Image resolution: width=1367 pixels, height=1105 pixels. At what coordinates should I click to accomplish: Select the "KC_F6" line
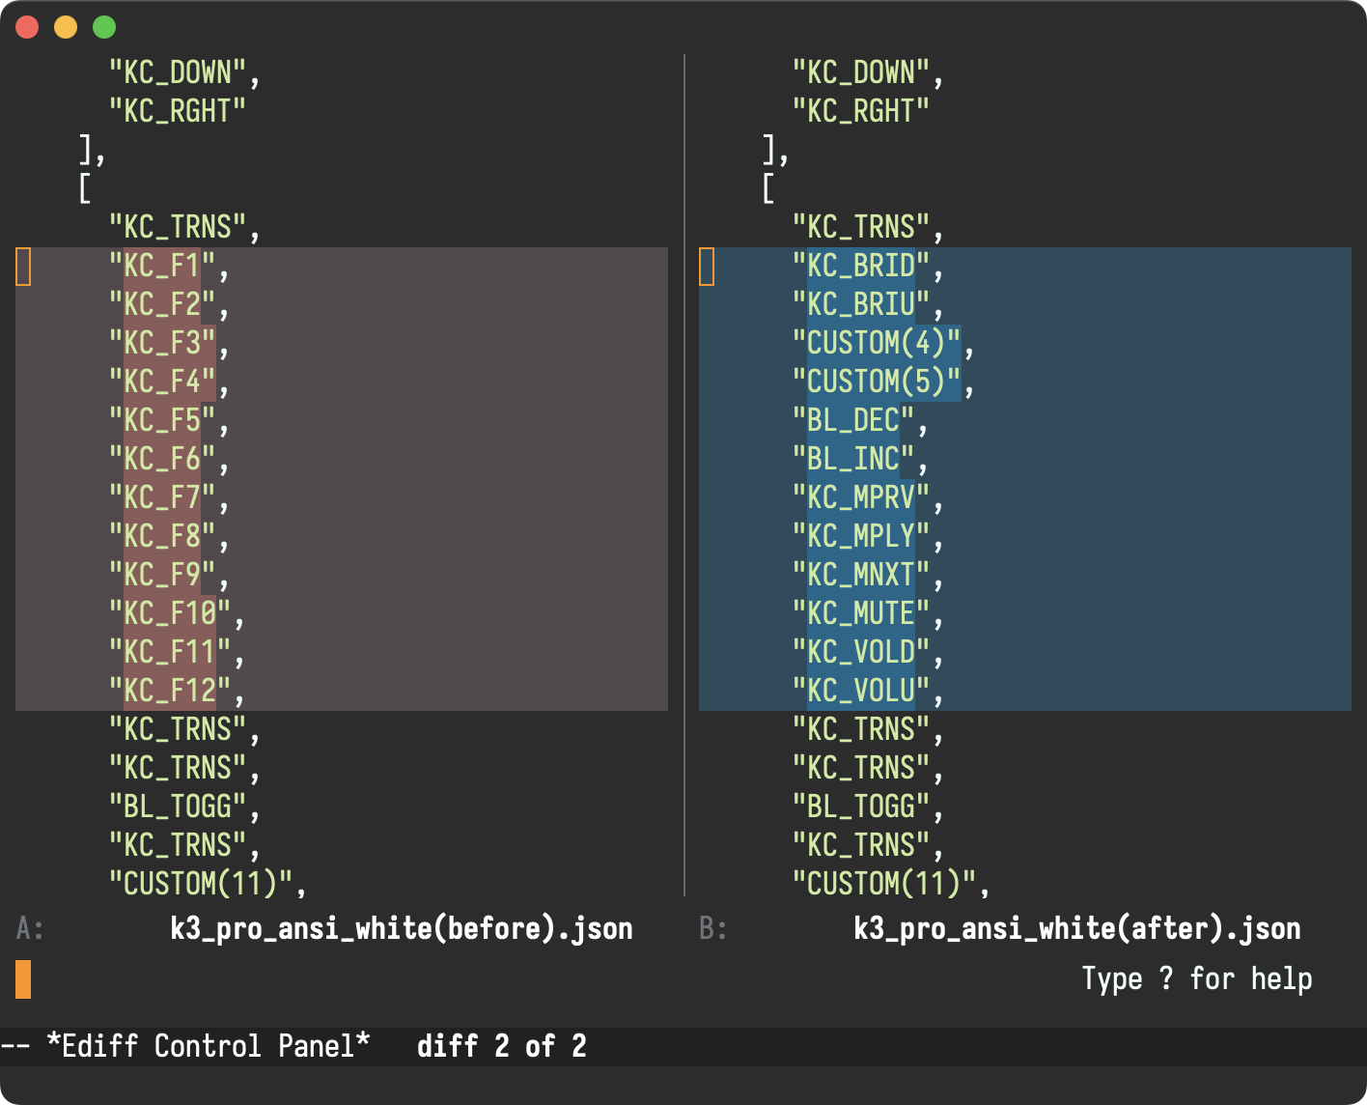tap(169, 460)
